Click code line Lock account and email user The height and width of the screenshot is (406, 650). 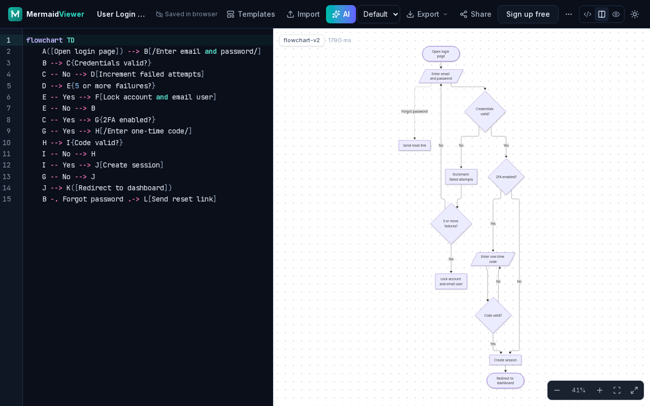pos(129,97)
